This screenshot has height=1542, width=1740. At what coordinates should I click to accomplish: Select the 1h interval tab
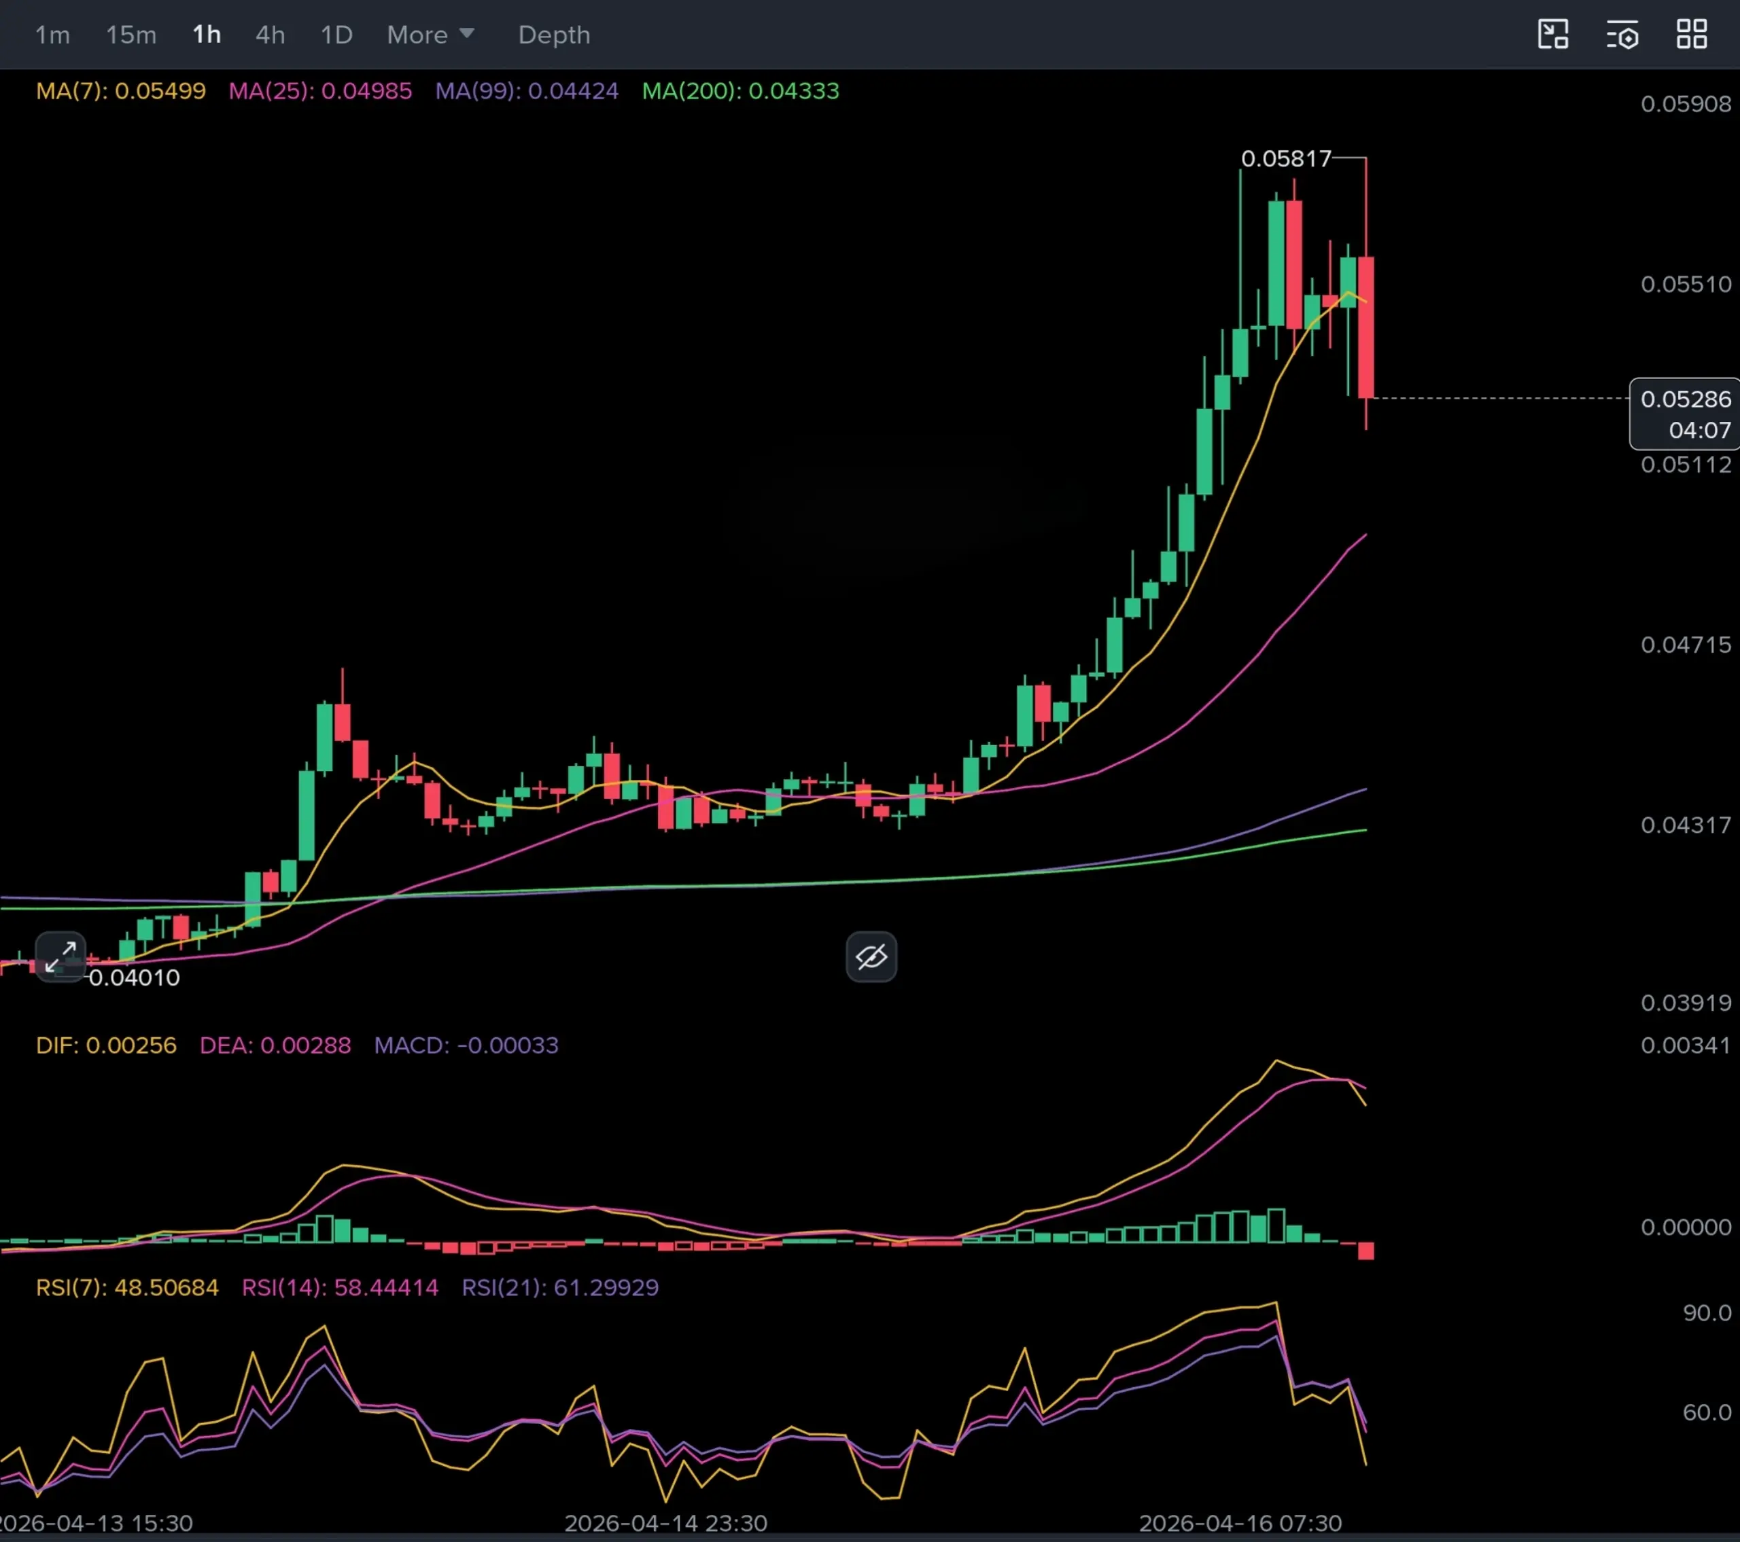click(x=207, y=35)
